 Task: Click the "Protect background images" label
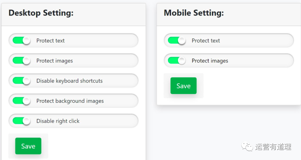coord(70,101)
